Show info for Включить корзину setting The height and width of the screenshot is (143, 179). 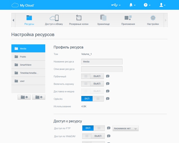pos(108,84)
